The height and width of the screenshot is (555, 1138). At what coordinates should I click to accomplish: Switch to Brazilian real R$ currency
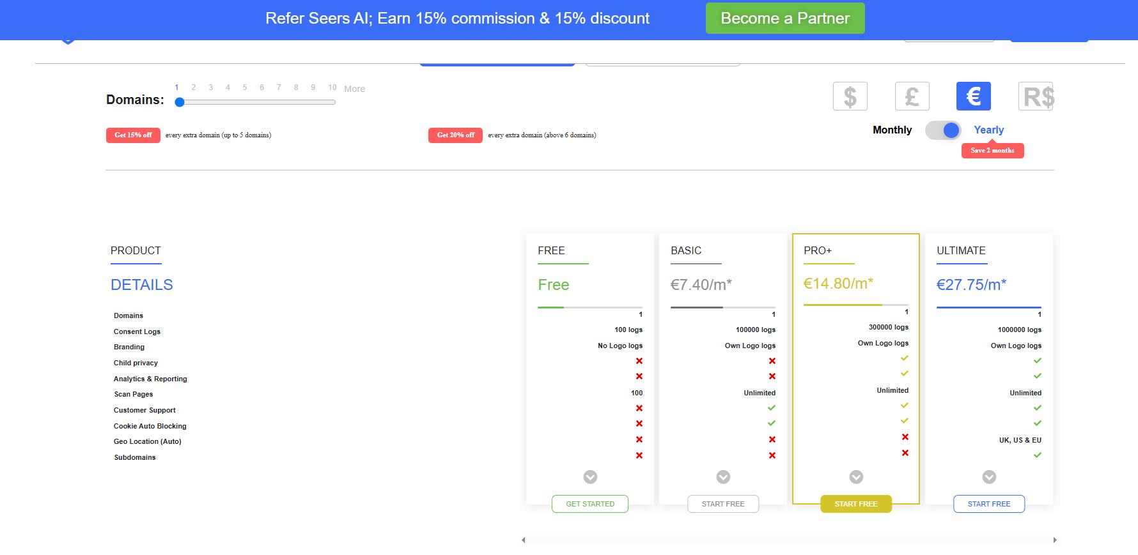(x=1036, y=96)
